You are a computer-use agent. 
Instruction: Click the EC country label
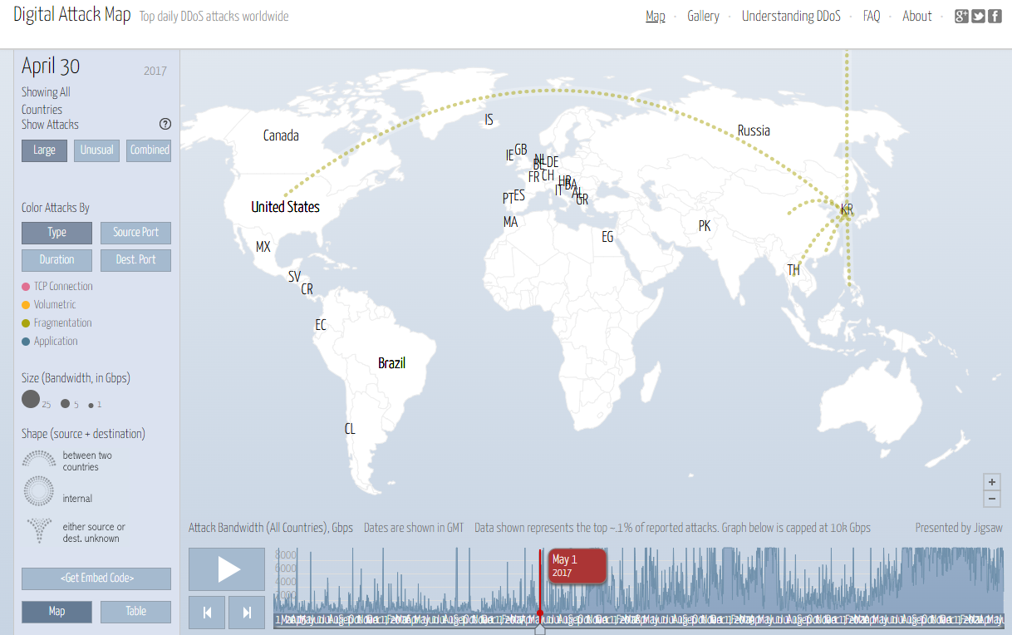321,325
